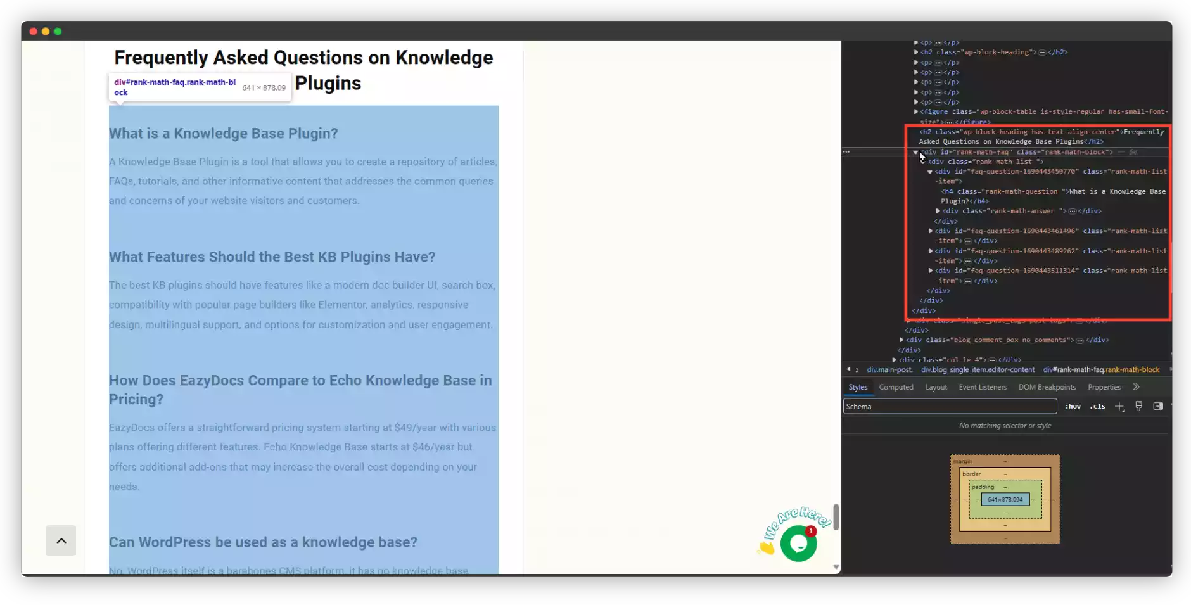Open the Layout tab
The image size is (1191, 605).
click(x=936, y=387)
